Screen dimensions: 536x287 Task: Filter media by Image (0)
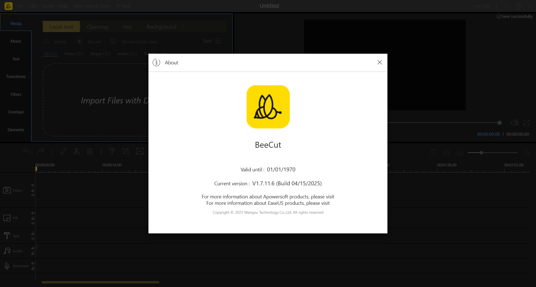100,53
